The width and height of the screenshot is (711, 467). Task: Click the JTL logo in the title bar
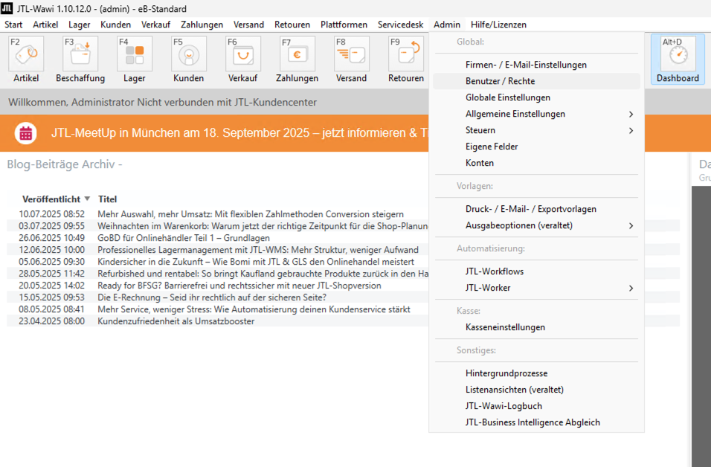(7, 8)
